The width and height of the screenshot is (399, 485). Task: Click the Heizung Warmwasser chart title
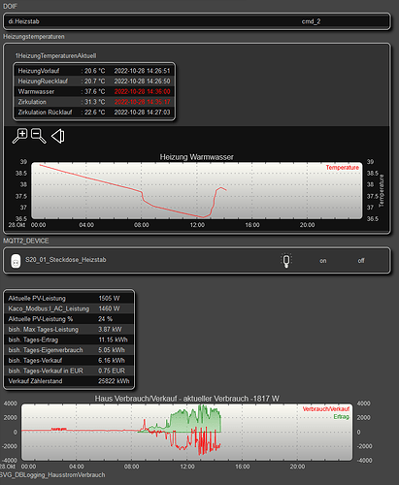pyautogui.click(x=197, y=157)
